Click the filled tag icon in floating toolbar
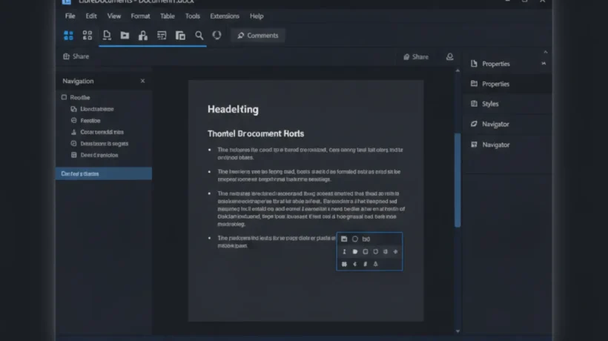 pyautogui.click(x=355, y=251)
